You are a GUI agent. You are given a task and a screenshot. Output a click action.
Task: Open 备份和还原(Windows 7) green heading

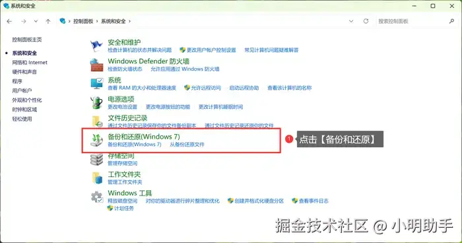[144, 137]
